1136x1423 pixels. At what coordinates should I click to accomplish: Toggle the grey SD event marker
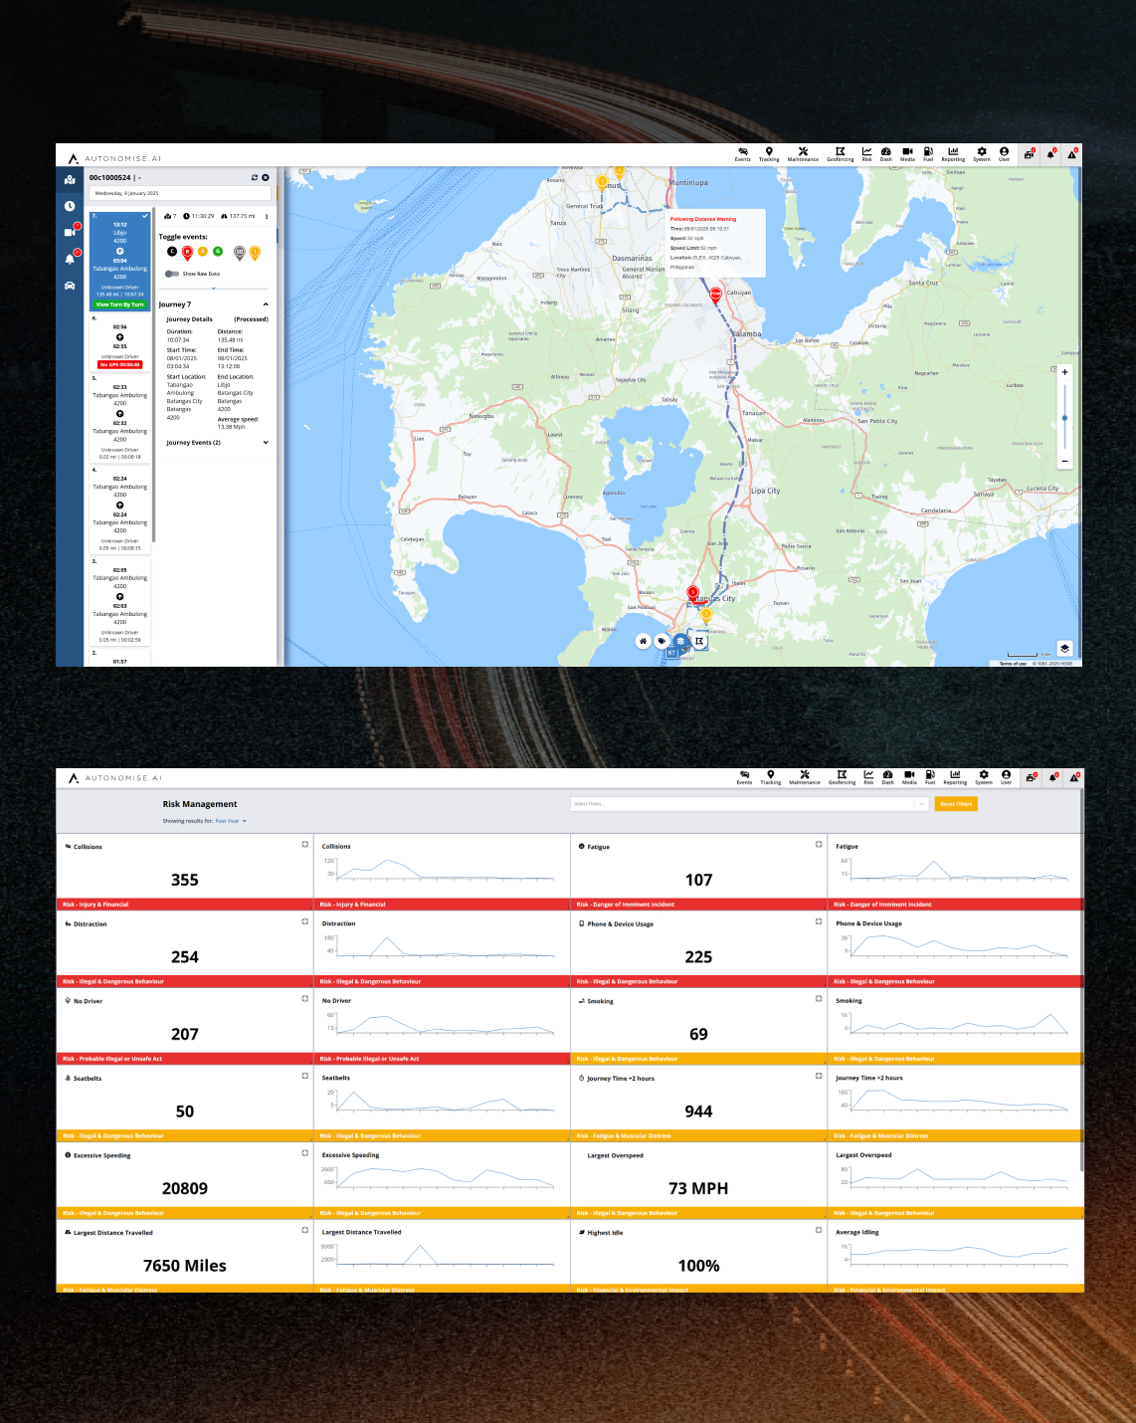coord(240,253)
